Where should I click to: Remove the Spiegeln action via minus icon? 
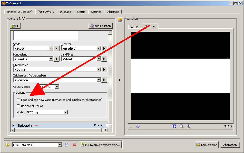click(36, 125)
